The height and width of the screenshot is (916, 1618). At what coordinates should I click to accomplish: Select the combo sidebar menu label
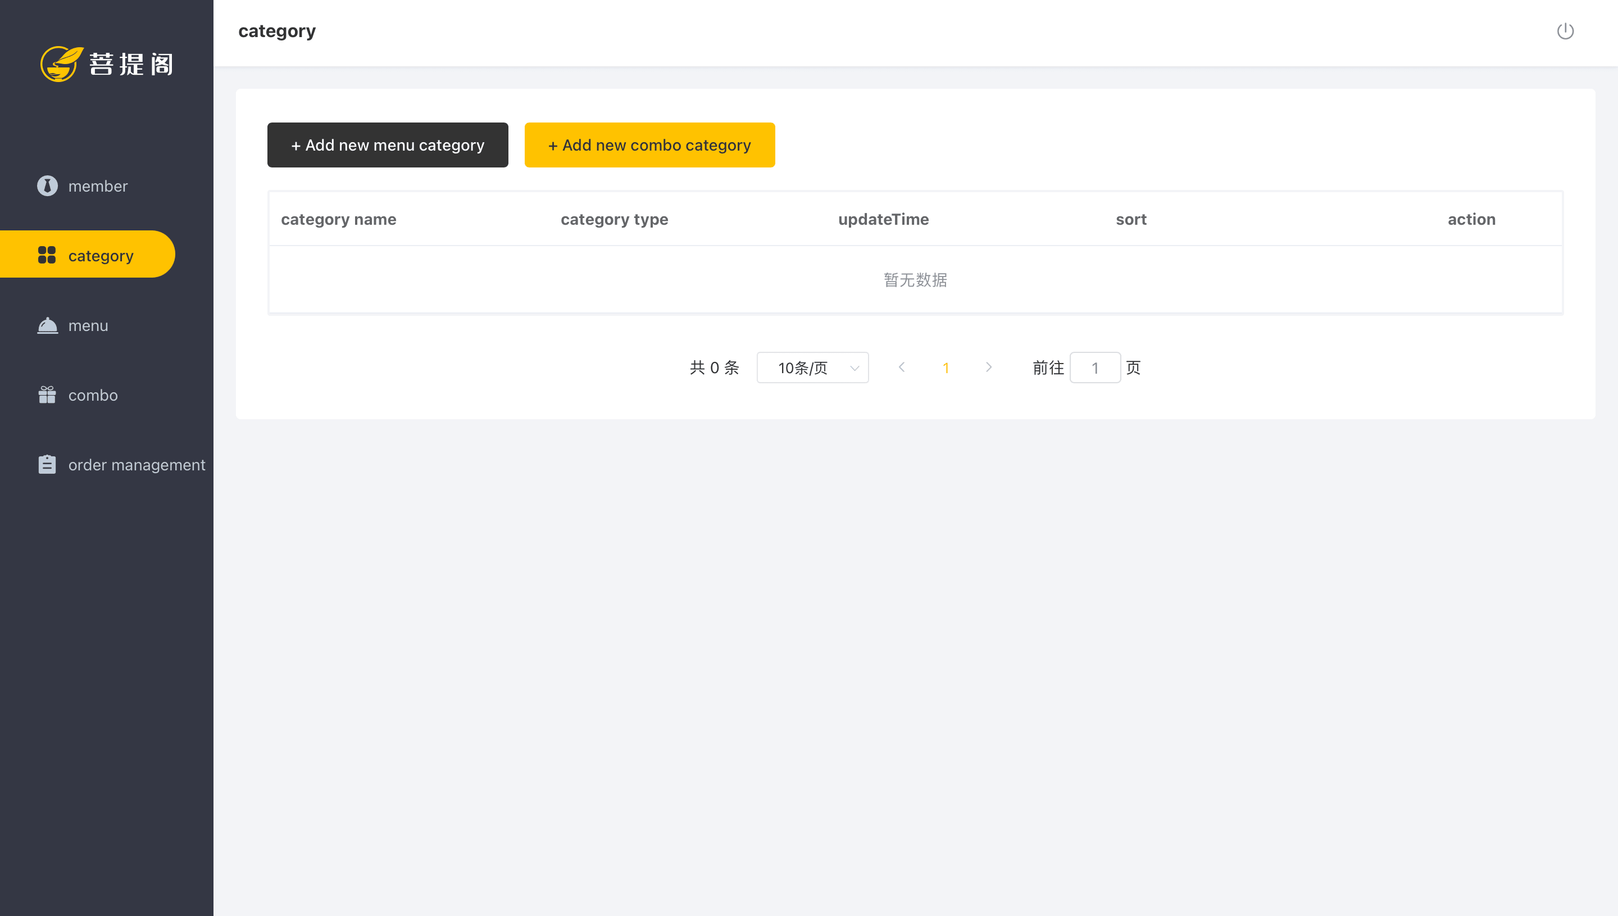click(x=93, y=395)
